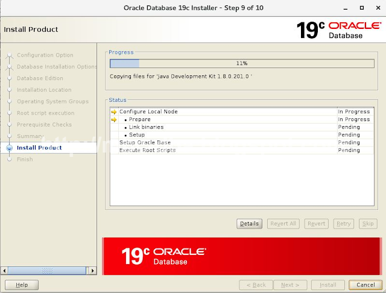This screenshot has width=386, height=293.
Task: Click the Link binaries row
Action: click(x=242, y=127)
